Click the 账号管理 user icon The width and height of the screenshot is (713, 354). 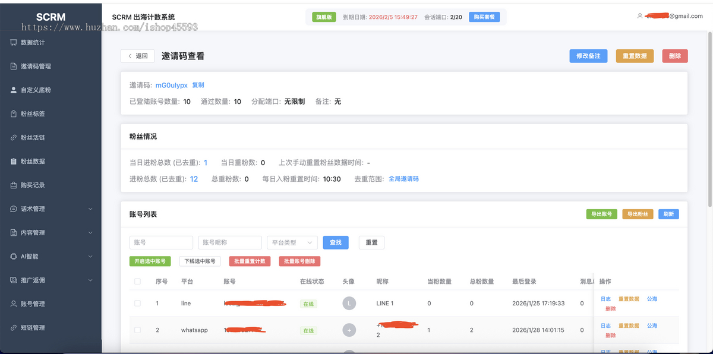pos(14,304)
